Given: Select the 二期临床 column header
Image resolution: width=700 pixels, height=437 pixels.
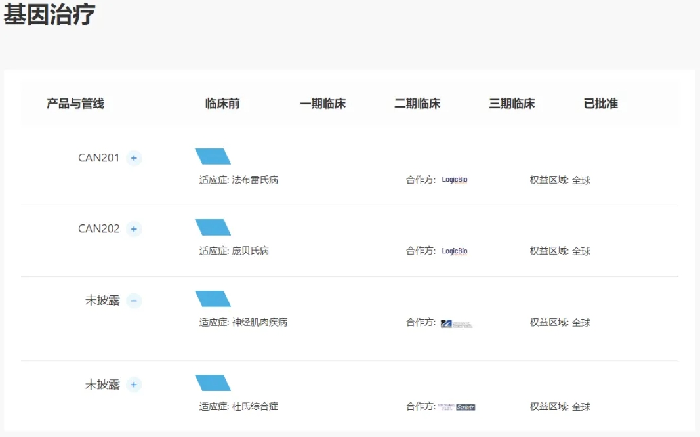Looking at the screenshot, I should pos(417,104).
